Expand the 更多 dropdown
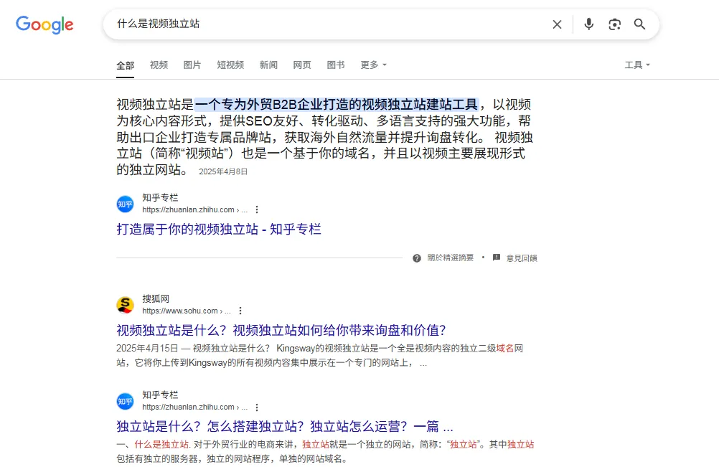 [373, 65]
